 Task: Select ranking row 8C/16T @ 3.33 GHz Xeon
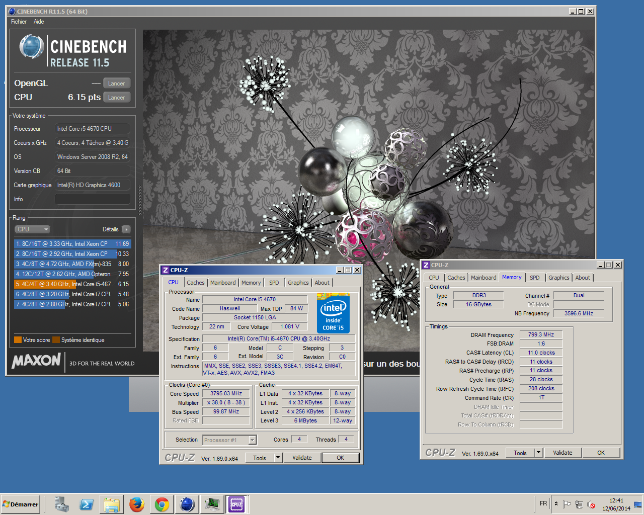point(72,244)
